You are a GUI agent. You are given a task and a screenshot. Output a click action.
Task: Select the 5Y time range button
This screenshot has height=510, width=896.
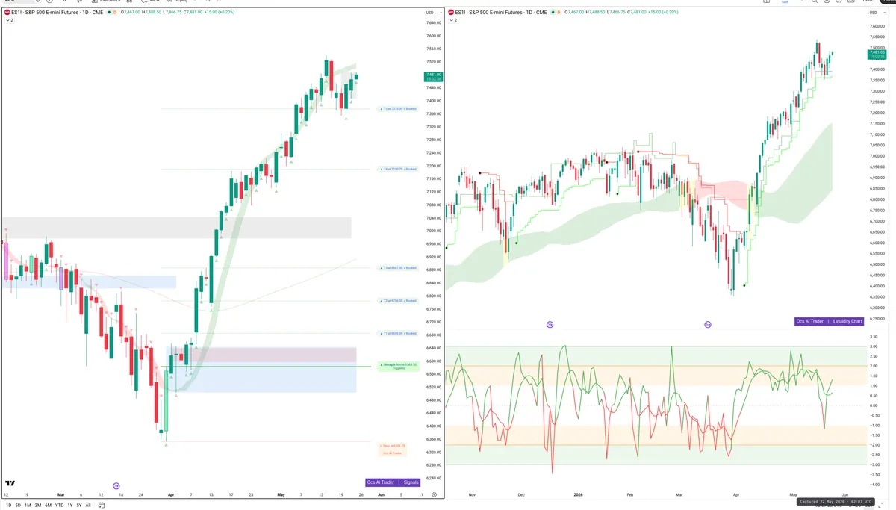coord(79,505)
